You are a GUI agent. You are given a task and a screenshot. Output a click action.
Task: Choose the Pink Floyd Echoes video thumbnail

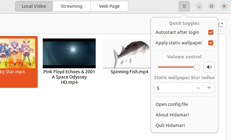click(x=69, y=53)
